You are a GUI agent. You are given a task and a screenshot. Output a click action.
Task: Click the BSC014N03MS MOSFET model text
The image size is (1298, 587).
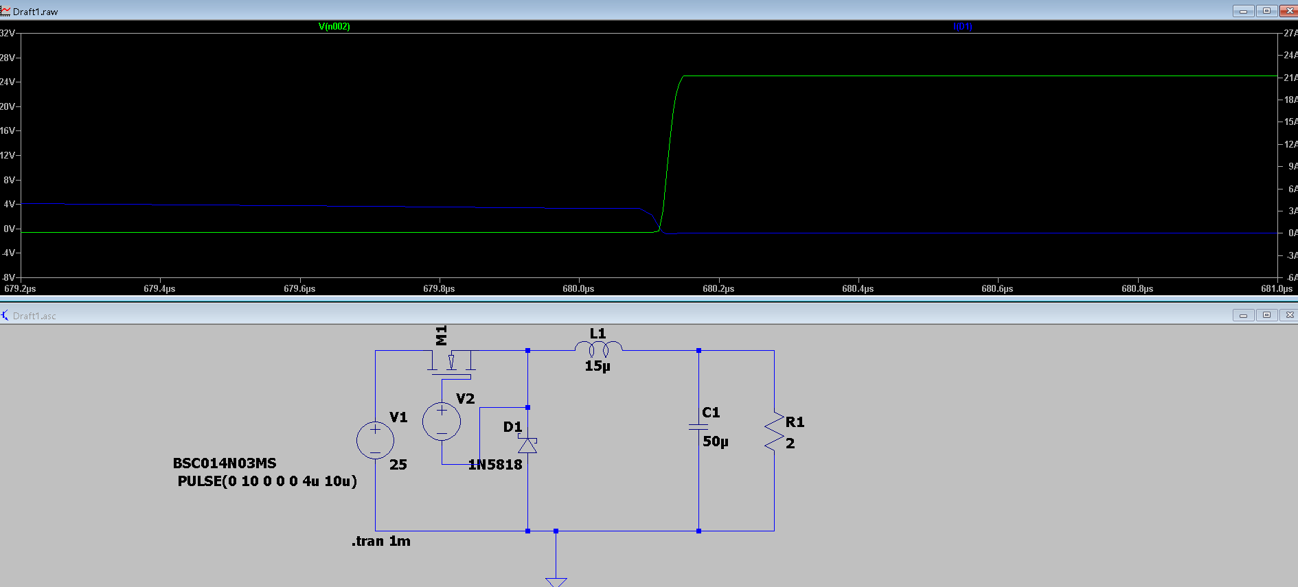[x=225, y=463]
